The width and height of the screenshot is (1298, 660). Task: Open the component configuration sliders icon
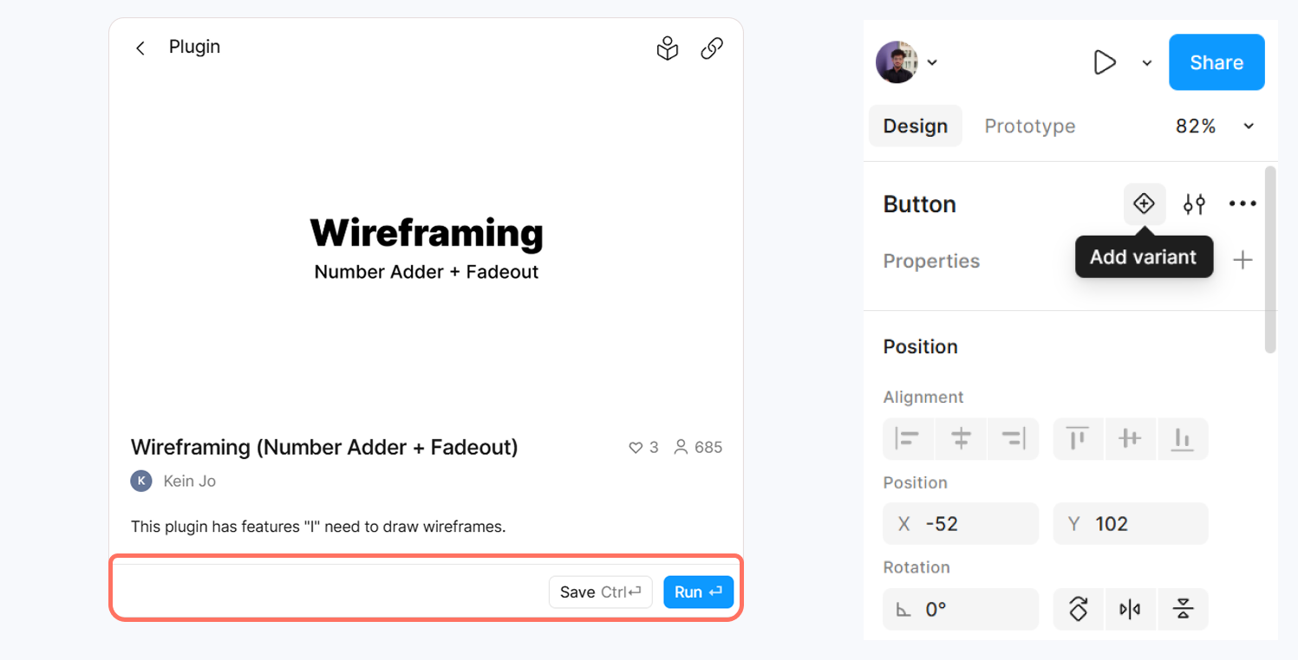[1195, 204]
